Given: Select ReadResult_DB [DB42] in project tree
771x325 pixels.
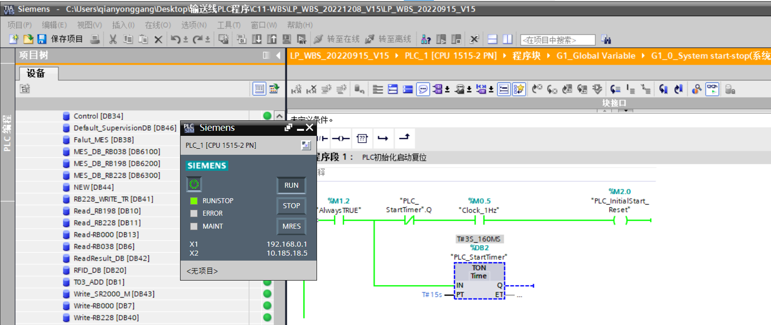Looking at the screenshot, I should click(x=111, y=258).
